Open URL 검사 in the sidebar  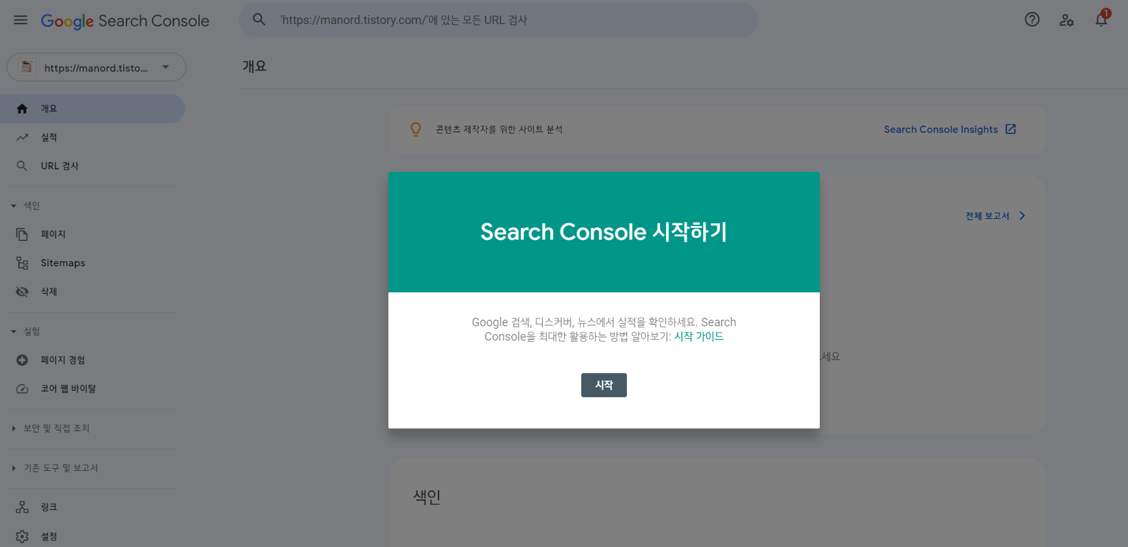point(93,166)
